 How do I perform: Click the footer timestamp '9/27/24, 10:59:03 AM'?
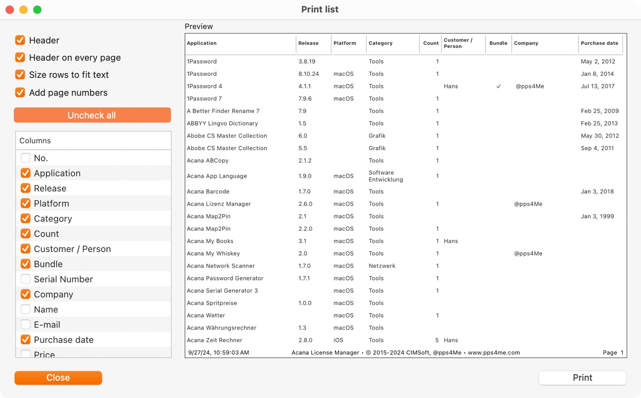(219, 353)
